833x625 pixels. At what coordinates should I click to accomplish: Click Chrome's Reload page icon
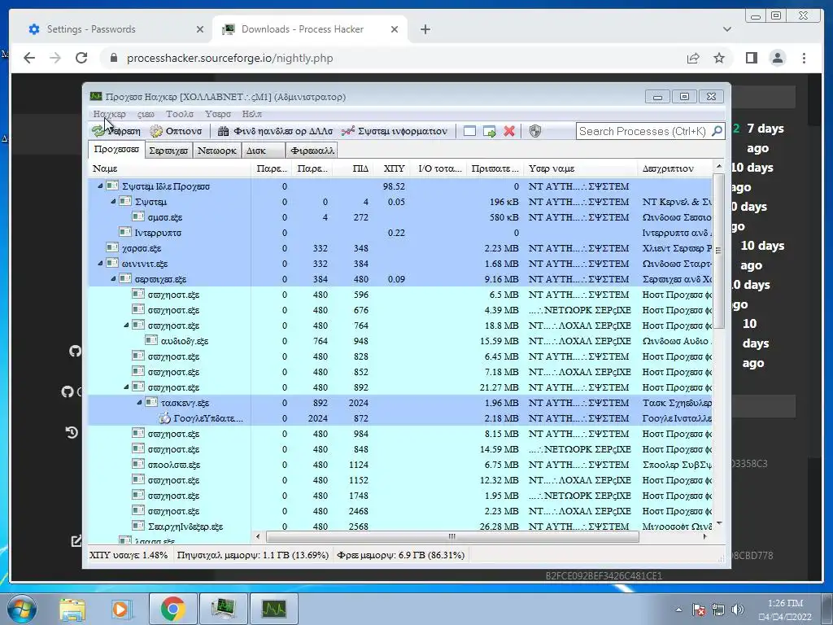[x=81, y=58]
